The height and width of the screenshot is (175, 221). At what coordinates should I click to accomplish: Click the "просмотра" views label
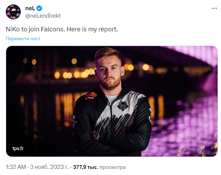pos(113,167)
